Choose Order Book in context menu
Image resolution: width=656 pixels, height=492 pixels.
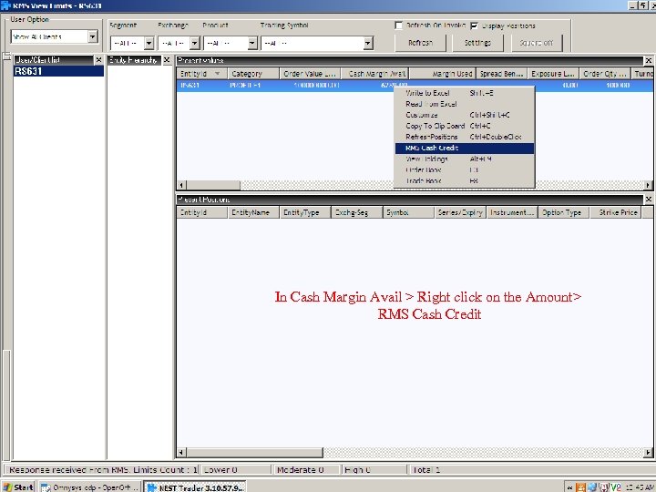465,169
